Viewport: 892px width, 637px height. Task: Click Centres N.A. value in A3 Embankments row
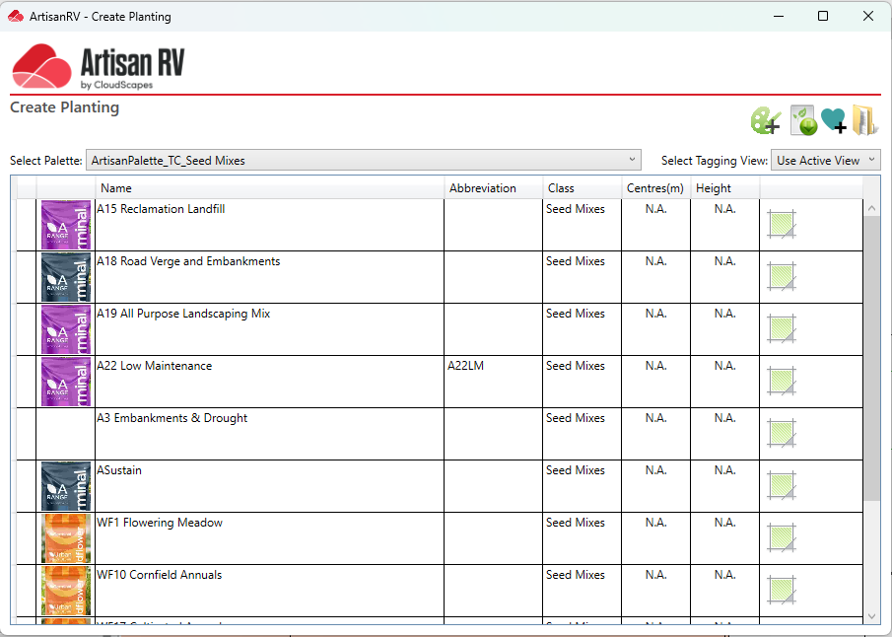[655, 418]
